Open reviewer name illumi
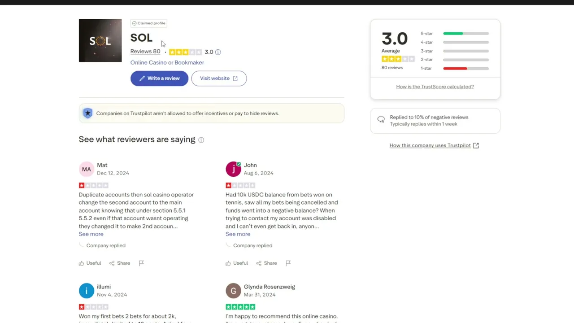574x323 pixels. 104,287
